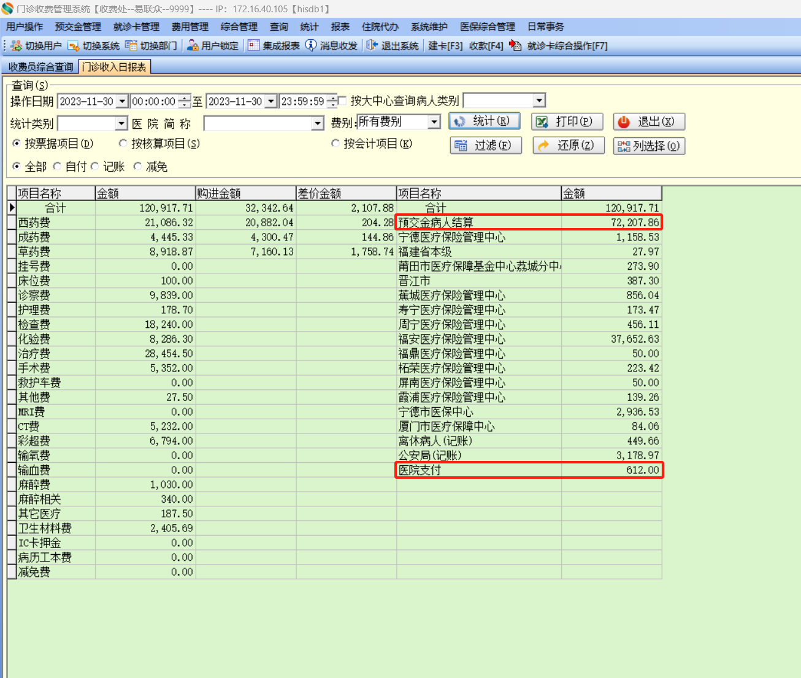Open the start date dropdown calendar

(x=122, y=101)
